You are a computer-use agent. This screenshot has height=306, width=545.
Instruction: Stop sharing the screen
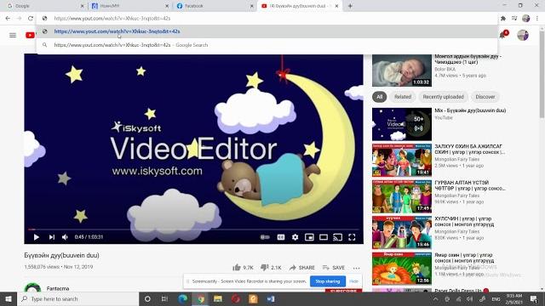pos(327,281)
